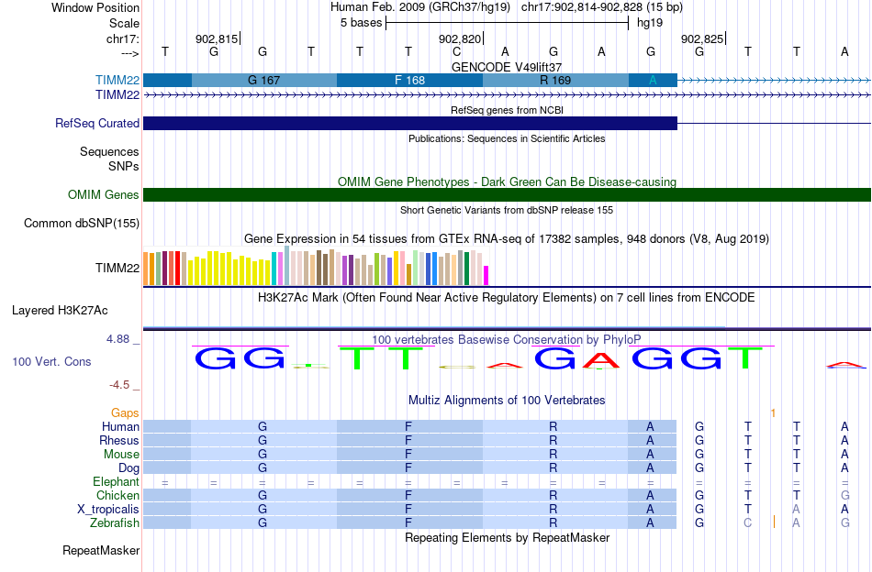Click the R amino acid in Zebrafish row
This screenshot has width=872, height=572.
click(x=553, y=523)
